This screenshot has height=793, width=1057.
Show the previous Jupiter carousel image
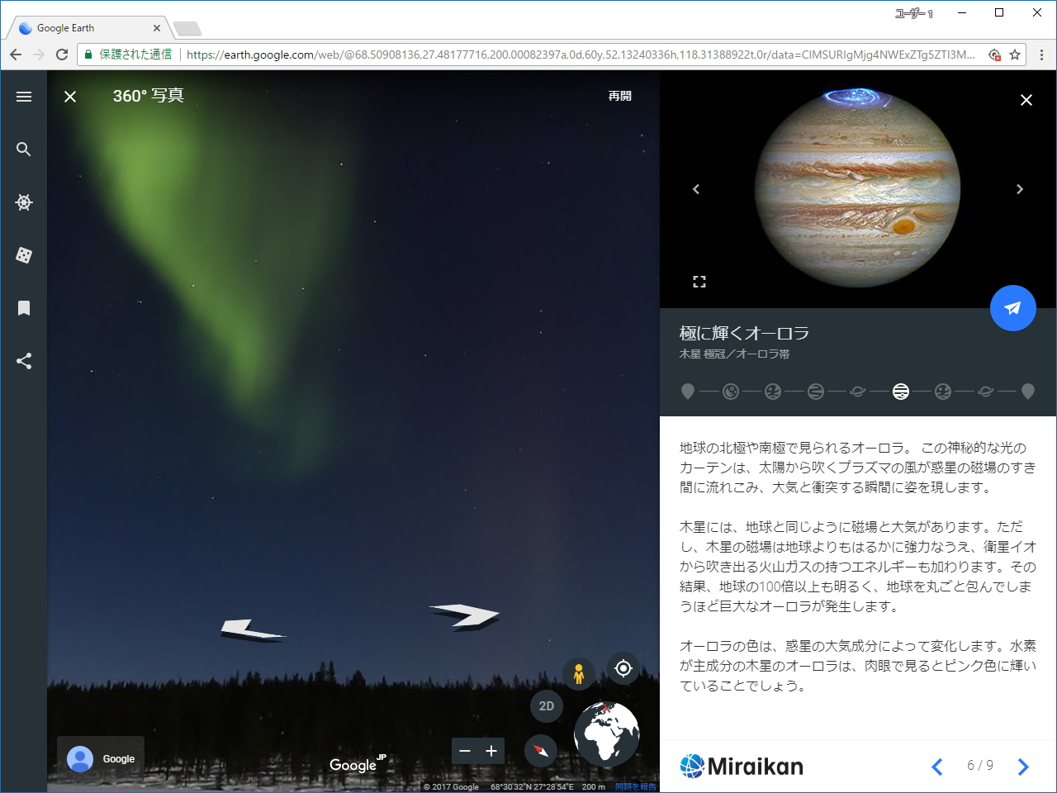coord(696,189)
